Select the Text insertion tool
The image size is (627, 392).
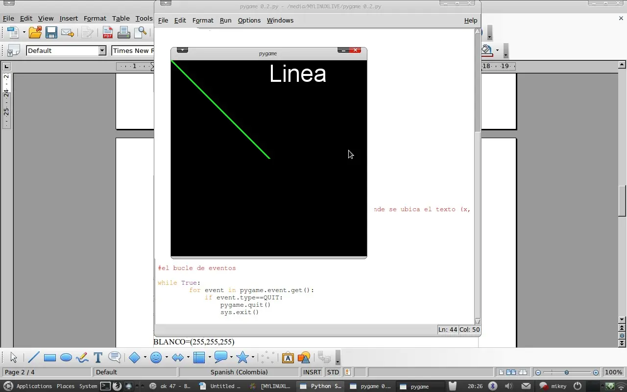(97, 357)
